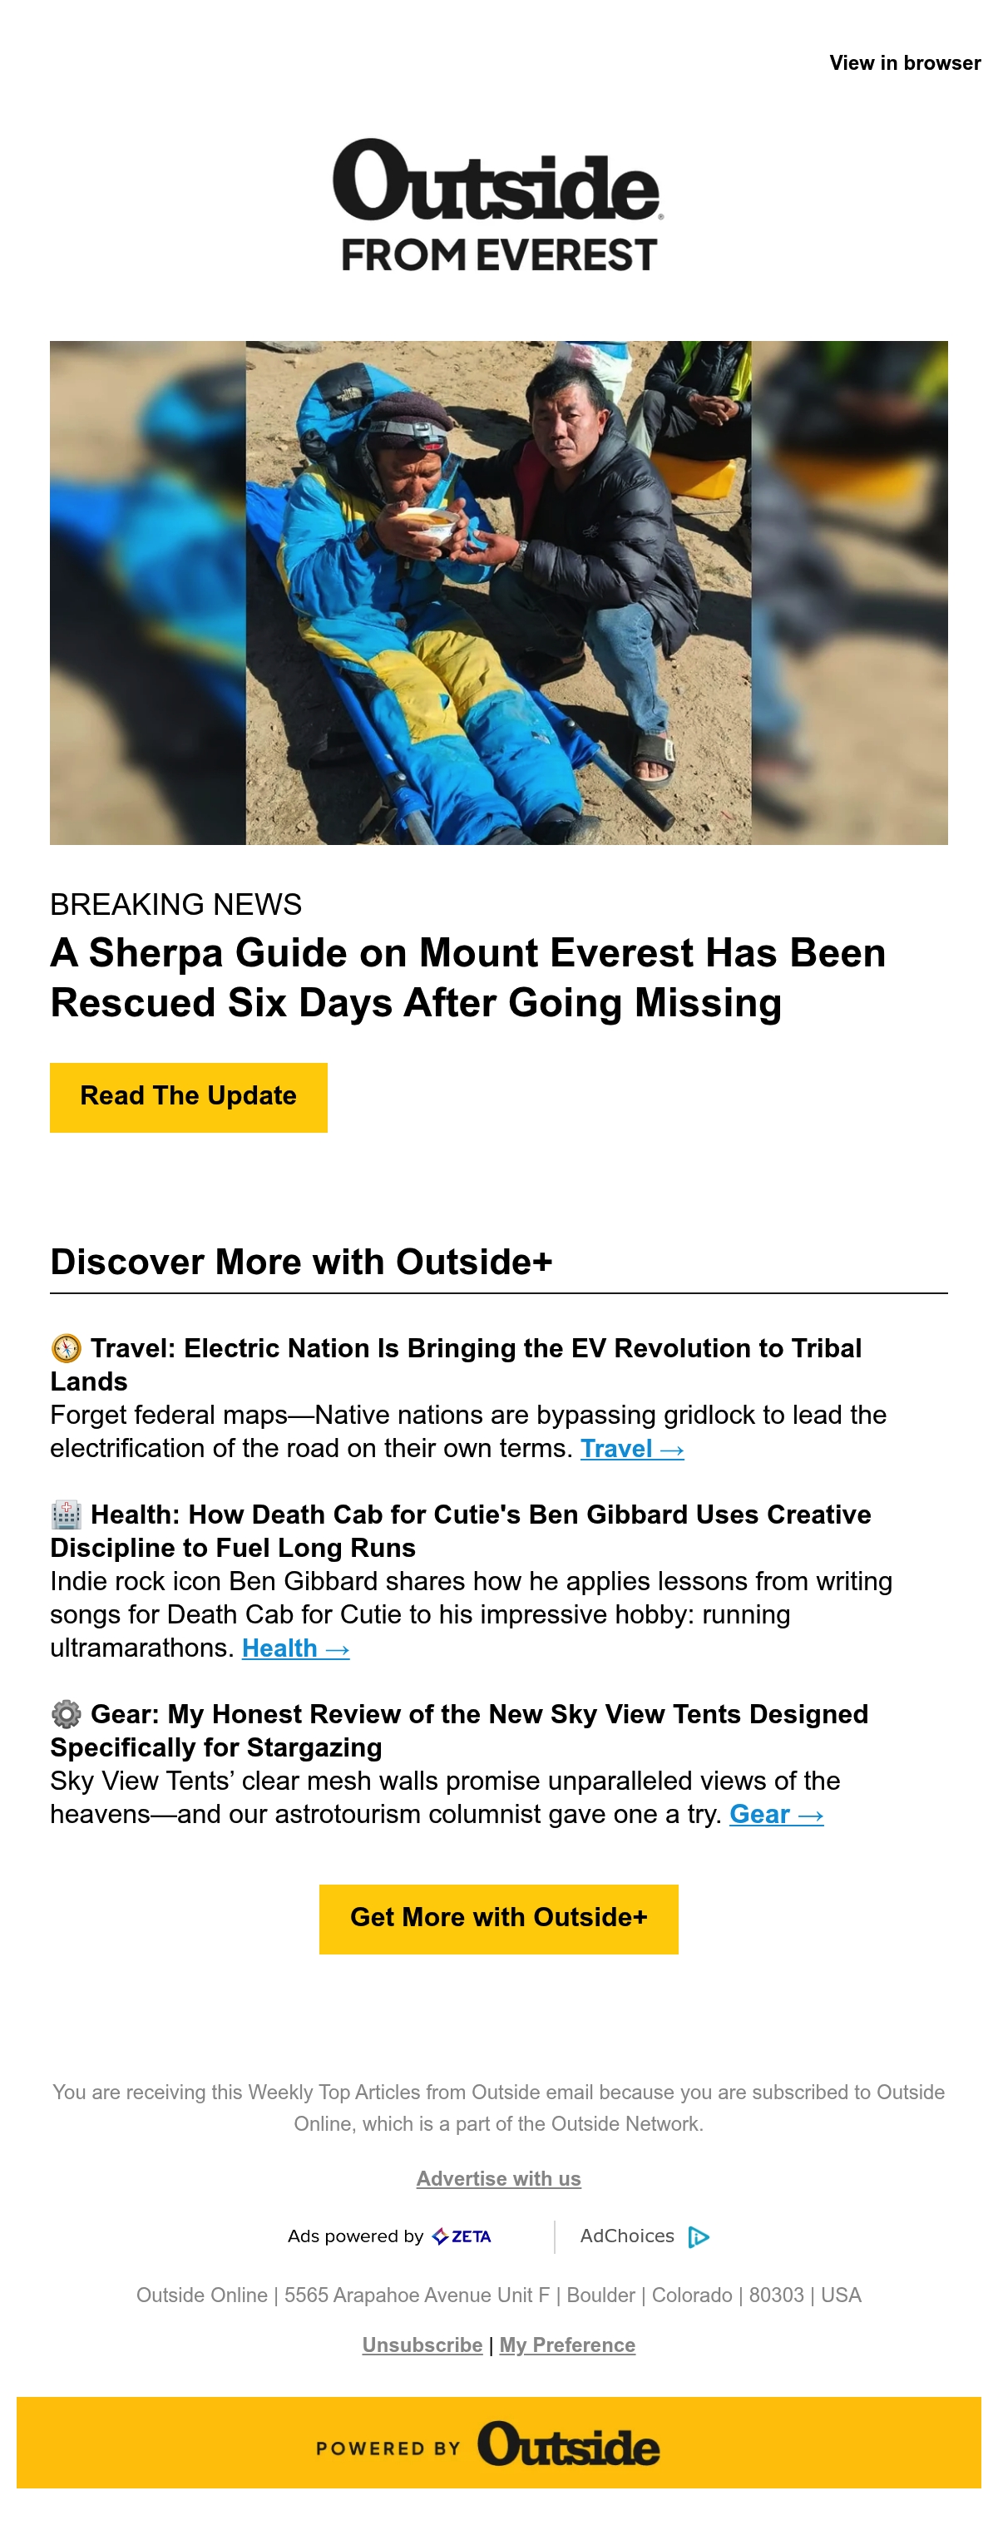Follow the Gear arrow link
Image resolution: width=998 pixels, height=2530 pixels.
tap(776, 1814)
